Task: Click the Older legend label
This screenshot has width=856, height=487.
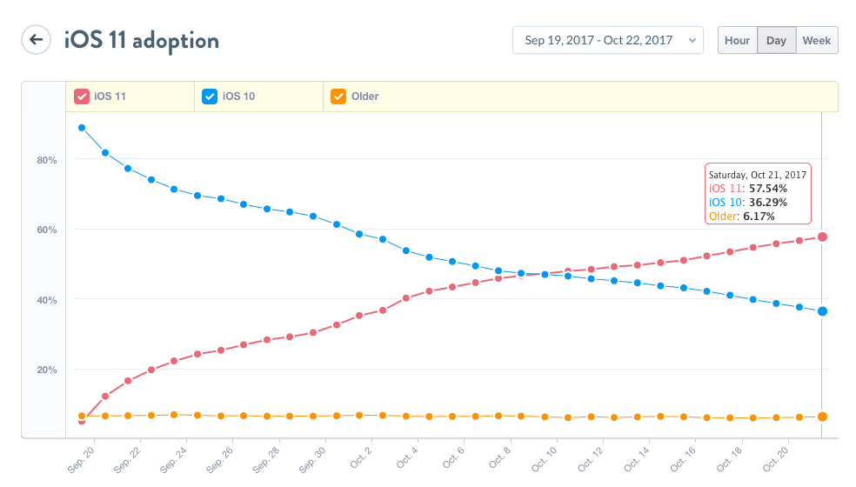Action: 364,97
